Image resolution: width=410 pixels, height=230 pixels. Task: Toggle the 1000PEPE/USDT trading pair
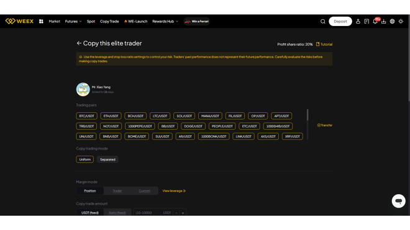coord(140,126)
